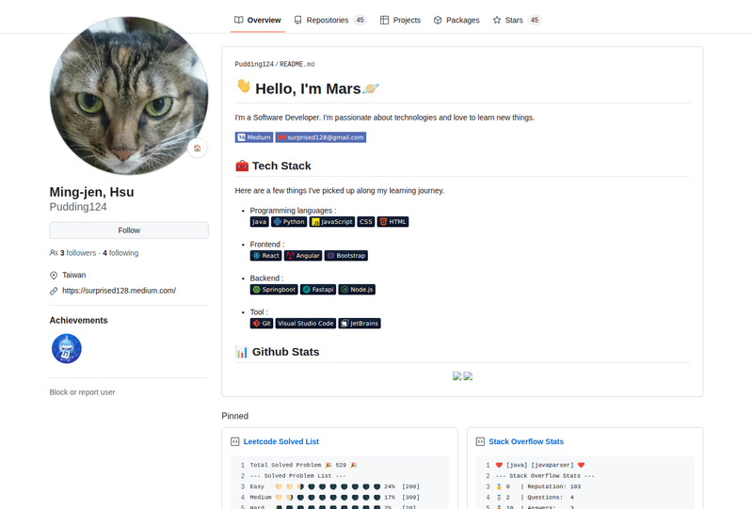Click the Reputation: 103 line

tap(554, 486)
